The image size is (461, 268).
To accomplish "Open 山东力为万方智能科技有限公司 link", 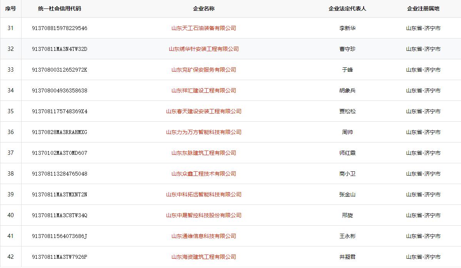I will [x=204, y=132].
